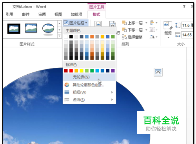196x144 pixels.
Task: Pick the dark red standard color
Action: click(x=66, y=71)
